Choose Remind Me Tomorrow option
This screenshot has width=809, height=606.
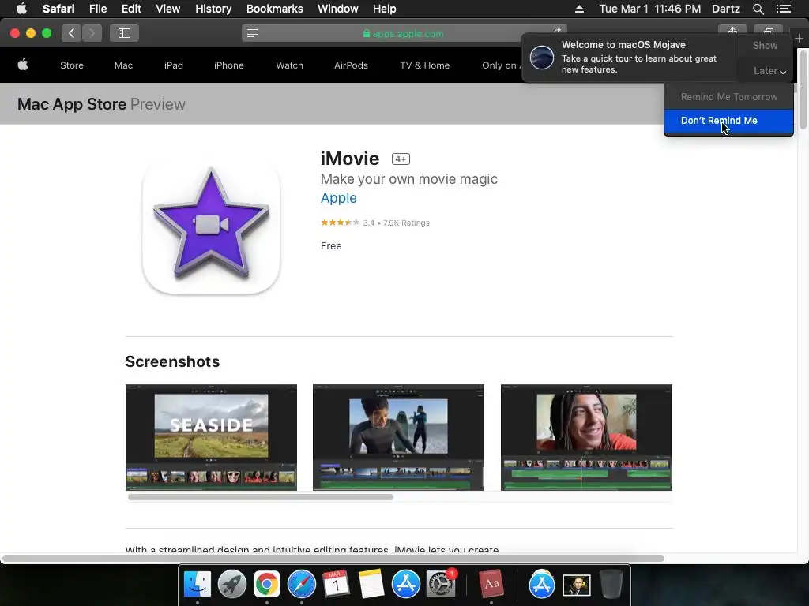click(728, 97)
